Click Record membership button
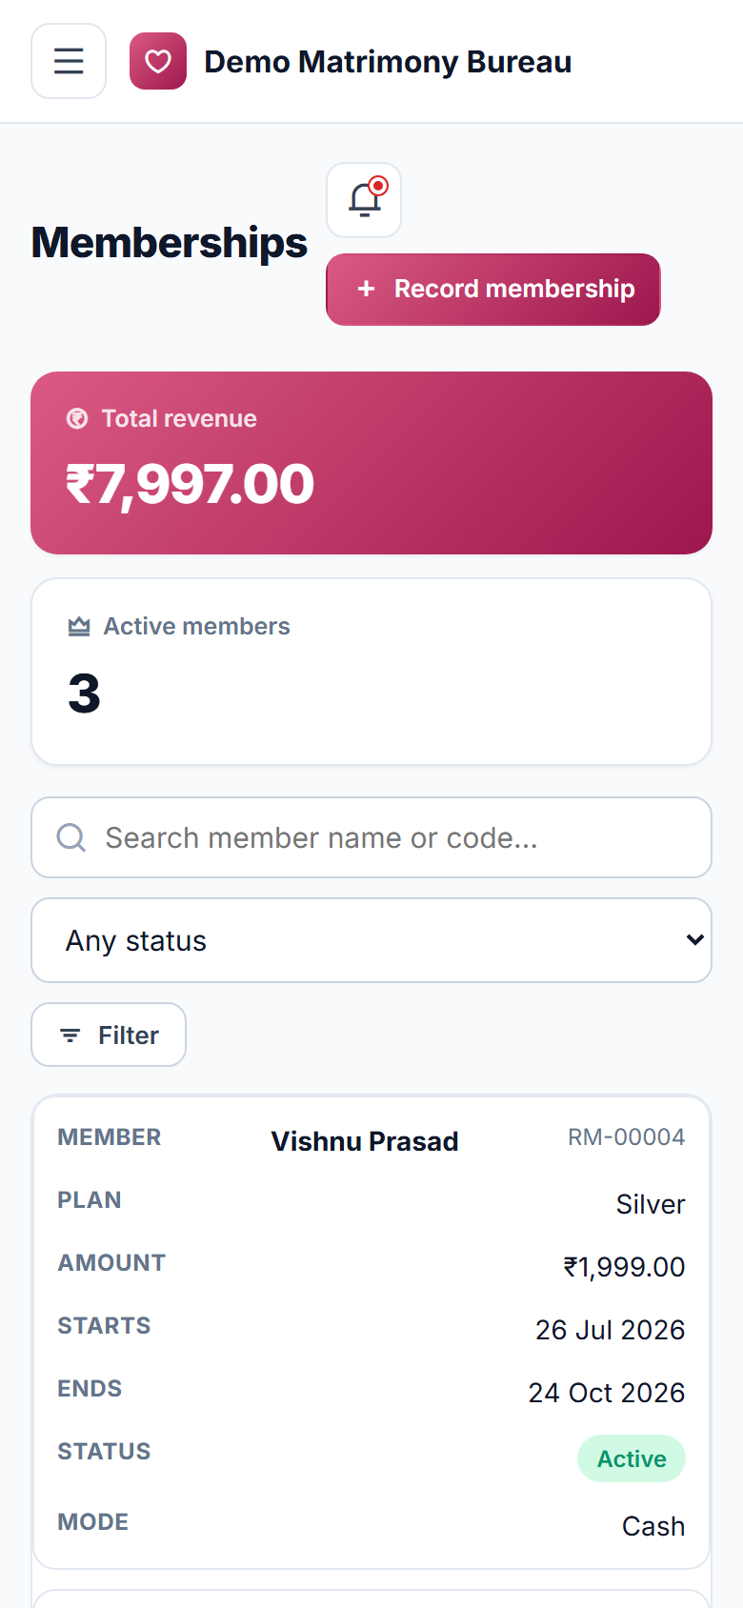 [493, 290]
